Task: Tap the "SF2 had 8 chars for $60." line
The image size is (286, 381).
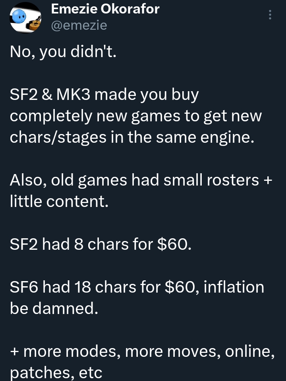Action: click(101, 244)
